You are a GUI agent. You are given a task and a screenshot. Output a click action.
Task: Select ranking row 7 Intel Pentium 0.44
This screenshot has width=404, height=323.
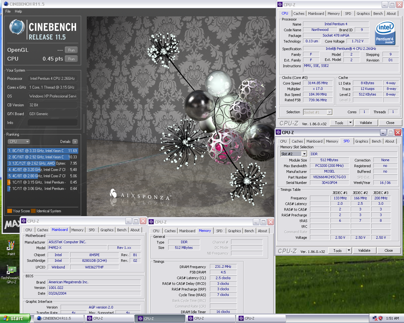pos(43,189)
